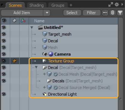This screenshot has width=125, height=110.
Task: Click the funnel filter icon
Action: [x=120, y=13]
